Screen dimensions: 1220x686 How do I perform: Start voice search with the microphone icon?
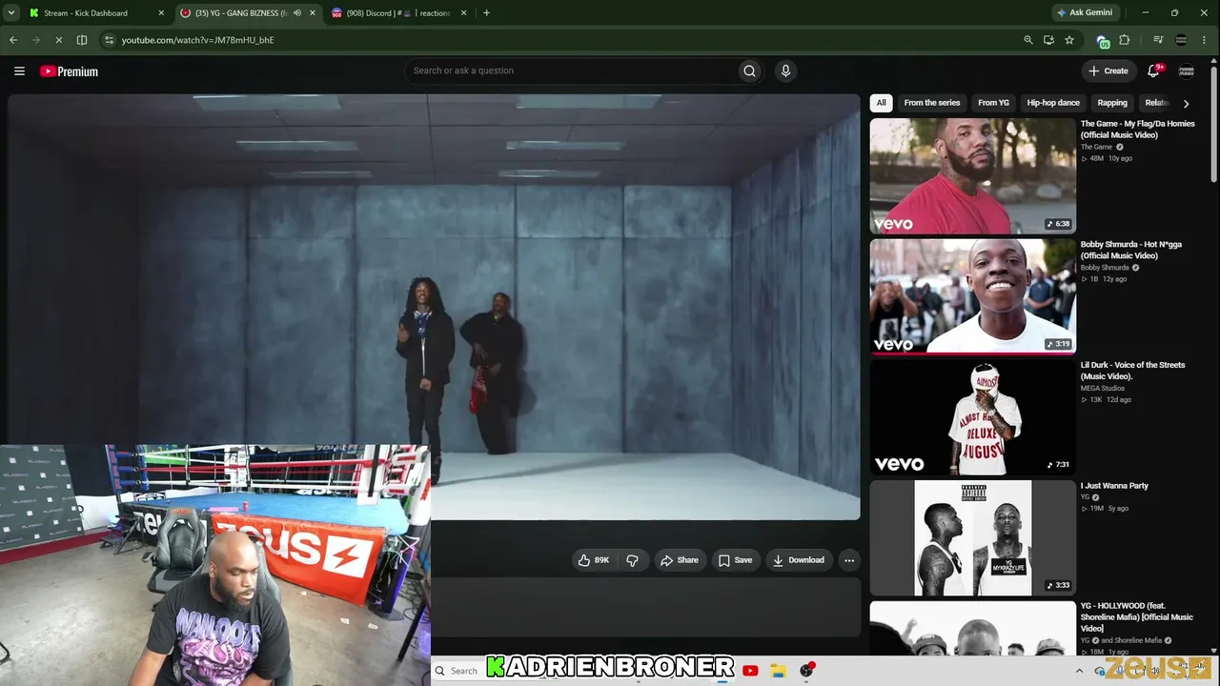click(x=785, y=71)
